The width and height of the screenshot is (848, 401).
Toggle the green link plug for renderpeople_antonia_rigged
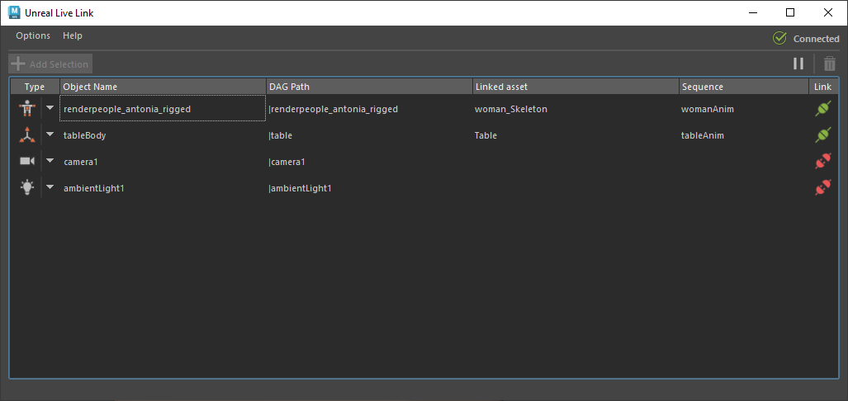pos(822,109)
